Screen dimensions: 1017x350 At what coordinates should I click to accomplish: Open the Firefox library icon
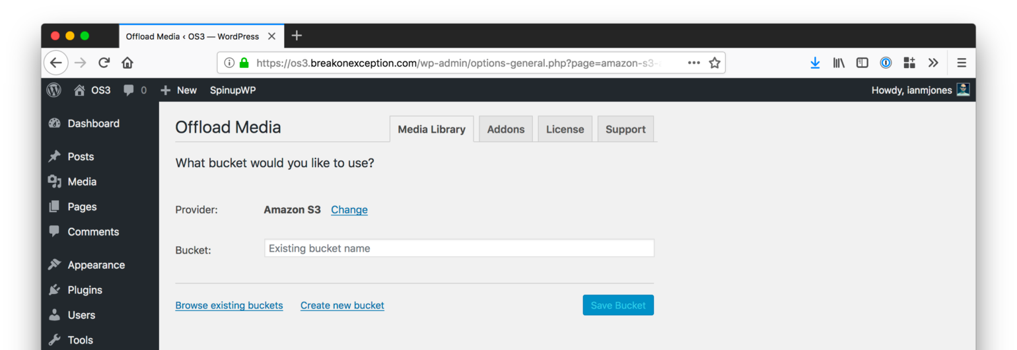[839, 63]
